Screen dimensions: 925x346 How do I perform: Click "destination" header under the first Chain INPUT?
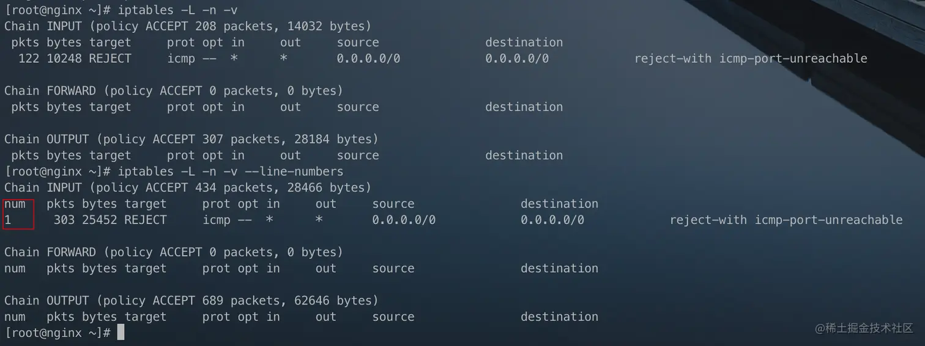(524, 43)
